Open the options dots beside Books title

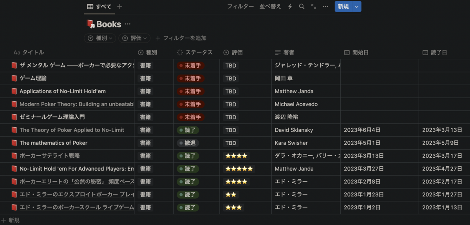click(x=128, y=24)
